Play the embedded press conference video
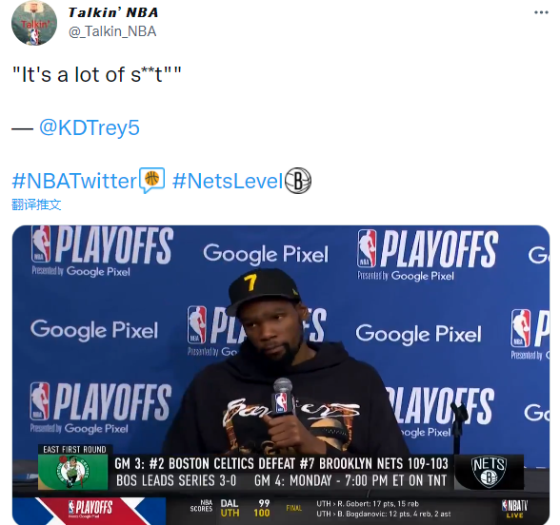This screenshot has height=525, width=560. 281,375
